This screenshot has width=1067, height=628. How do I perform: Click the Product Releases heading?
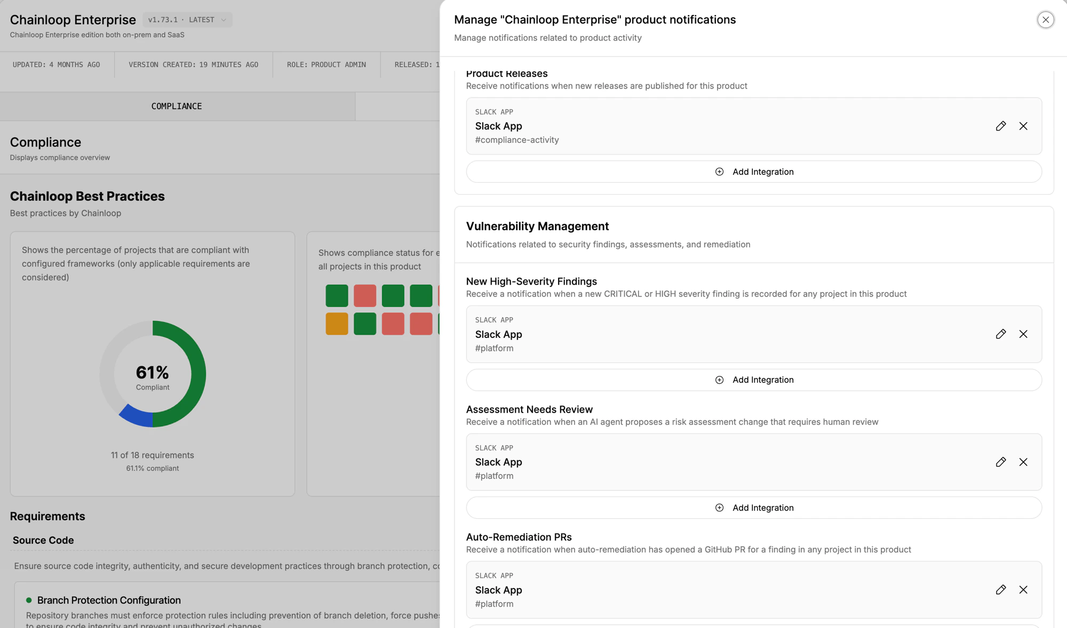(x=507, y=74)
